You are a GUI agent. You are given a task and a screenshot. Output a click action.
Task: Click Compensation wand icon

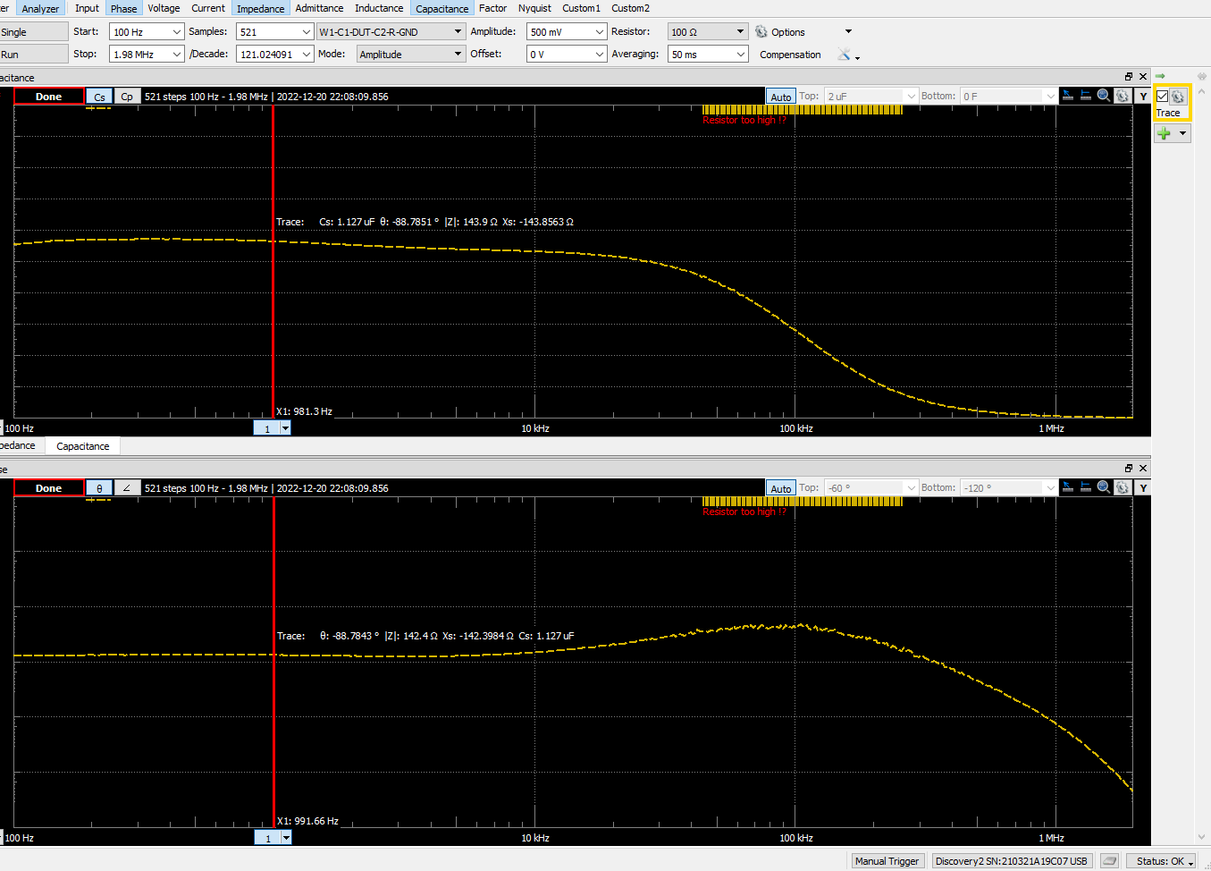click(844, 55)
